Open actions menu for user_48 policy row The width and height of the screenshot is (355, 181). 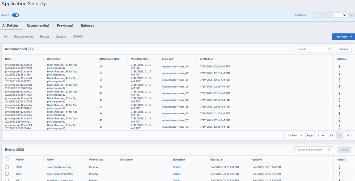click(x=339, y=73)
